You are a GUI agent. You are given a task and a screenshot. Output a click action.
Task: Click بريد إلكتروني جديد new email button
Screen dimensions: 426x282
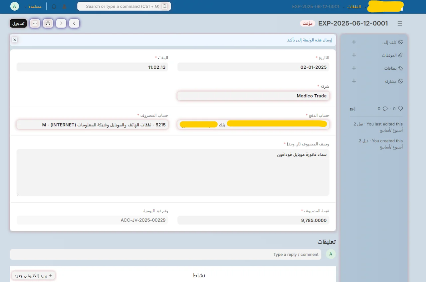tap(33, 275)
